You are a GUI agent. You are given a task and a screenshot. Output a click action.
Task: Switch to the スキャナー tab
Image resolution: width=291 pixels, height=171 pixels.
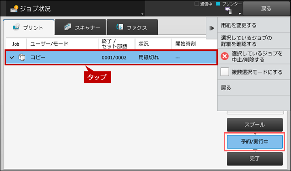(81, 27)
